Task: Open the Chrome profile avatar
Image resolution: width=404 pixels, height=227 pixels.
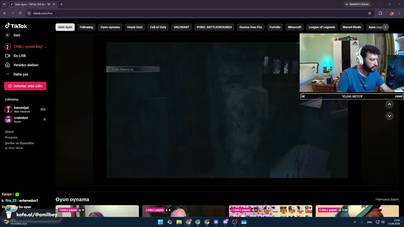Action: click(392, 13)
